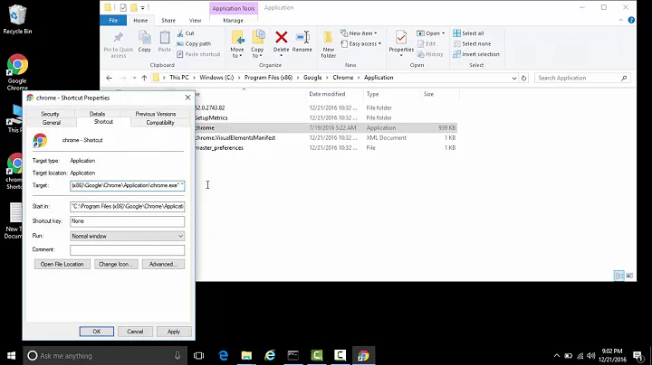Open the General tab in Properties
This screenshot has width=652, height=365.
tap(52, 122)
